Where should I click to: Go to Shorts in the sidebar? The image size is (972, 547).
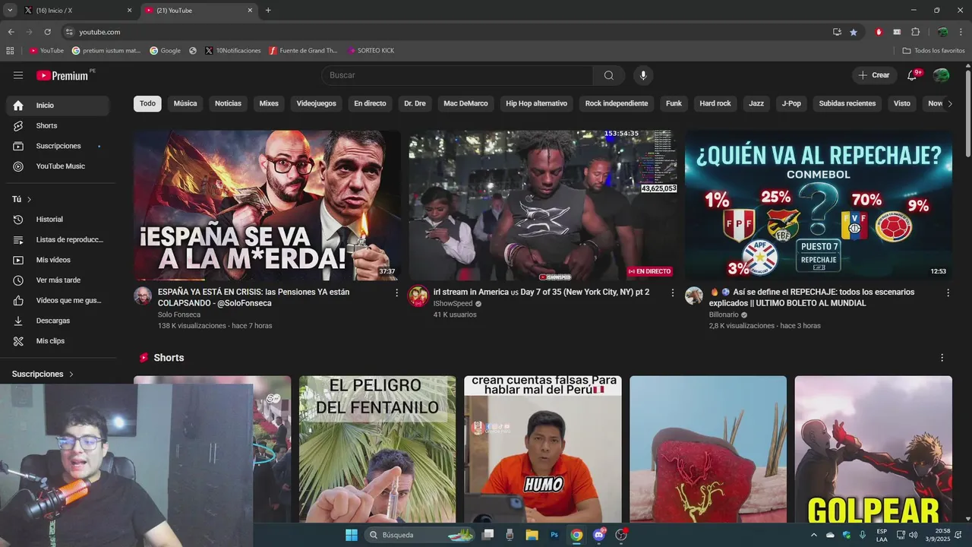pyautogui.click(x=57, y=125)
